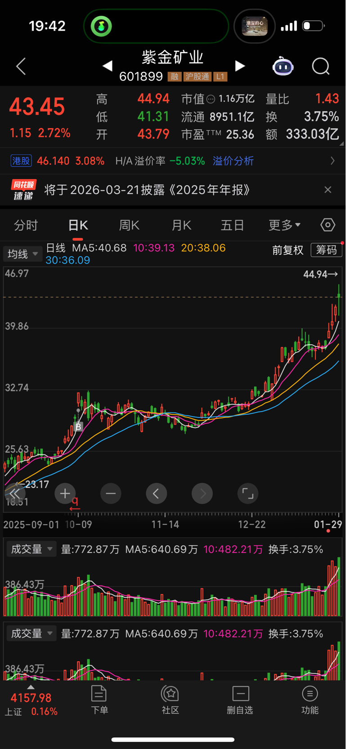346x749 pixels.
Task: Tap the 12-22 date label
Action: [x=252, y=525]
